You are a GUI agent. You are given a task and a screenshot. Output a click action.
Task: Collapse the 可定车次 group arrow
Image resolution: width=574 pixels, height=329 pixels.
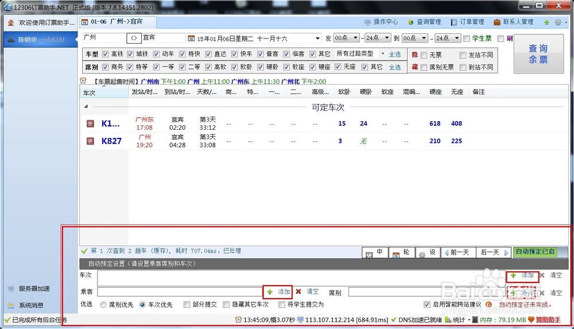[86, 107]
